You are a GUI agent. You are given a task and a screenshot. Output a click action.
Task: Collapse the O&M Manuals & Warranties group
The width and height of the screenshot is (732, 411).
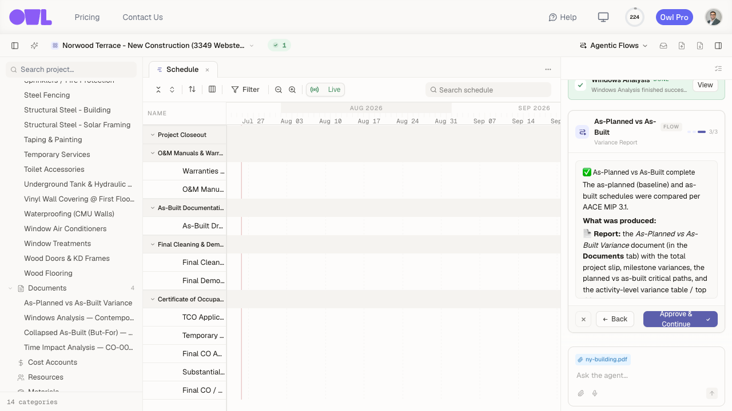coord(153,153)
